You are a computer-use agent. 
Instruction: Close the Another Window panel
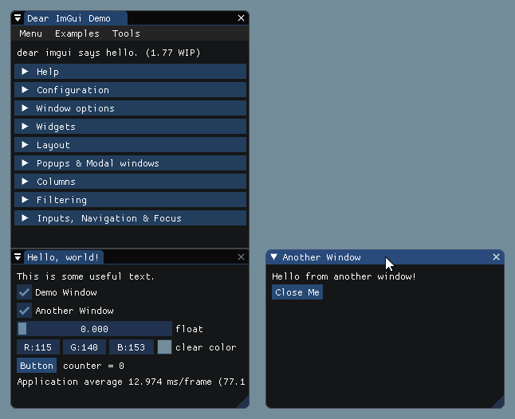pos(496,256)
